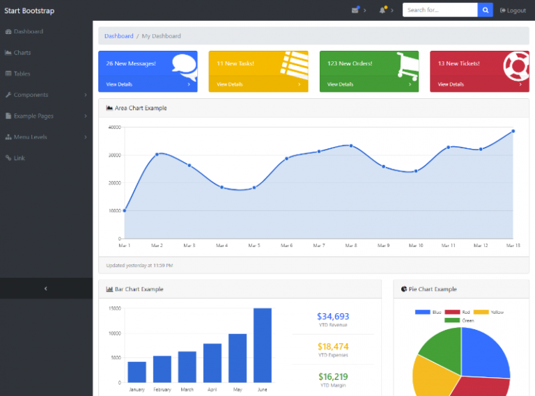This screenshot has width=535, height=396.
Task: Click the blue search magnifier button
Action: 485,10
